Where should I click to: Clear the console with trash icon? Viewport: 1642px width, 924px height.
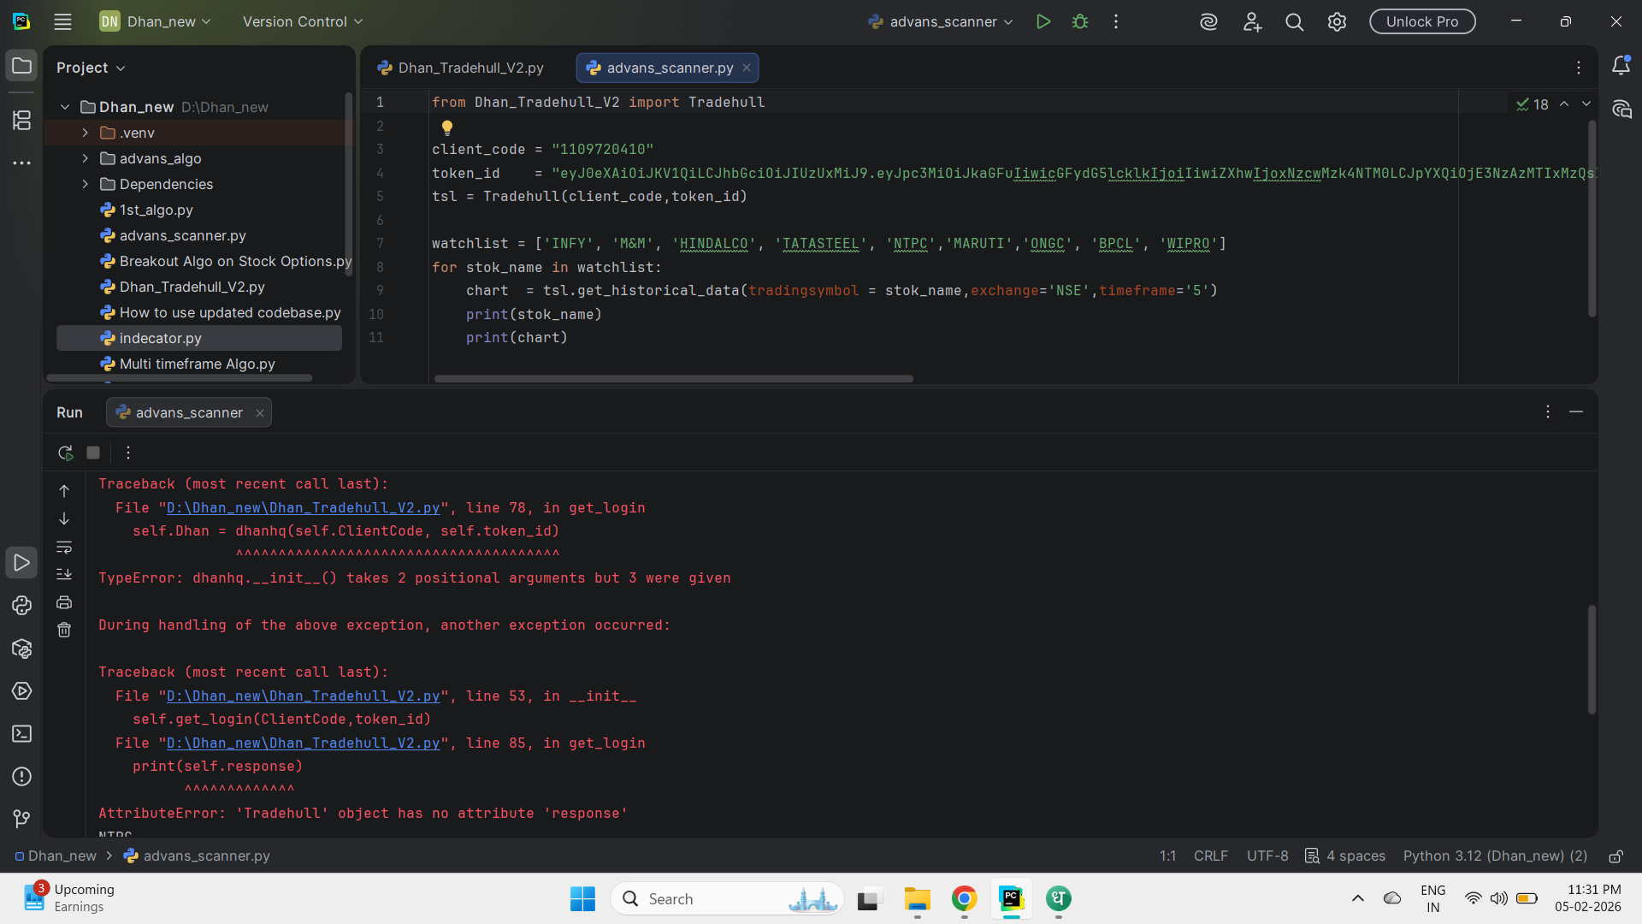point(64,631)
